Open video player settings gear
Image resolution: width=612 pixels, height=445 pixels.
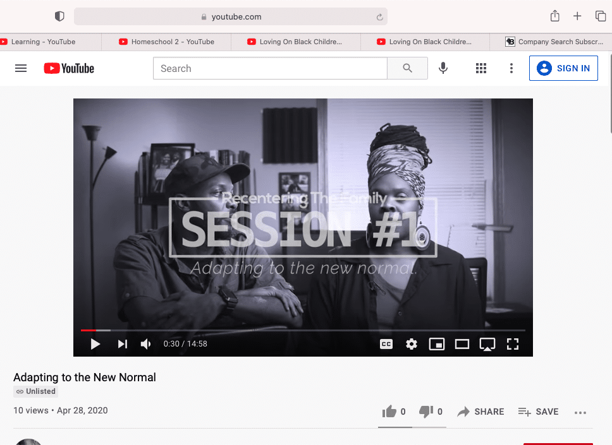412,344
